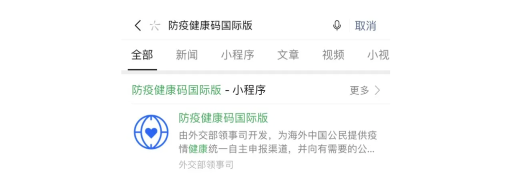Click the description starting with 由外交部领事司开发

(x=278, y=143)
